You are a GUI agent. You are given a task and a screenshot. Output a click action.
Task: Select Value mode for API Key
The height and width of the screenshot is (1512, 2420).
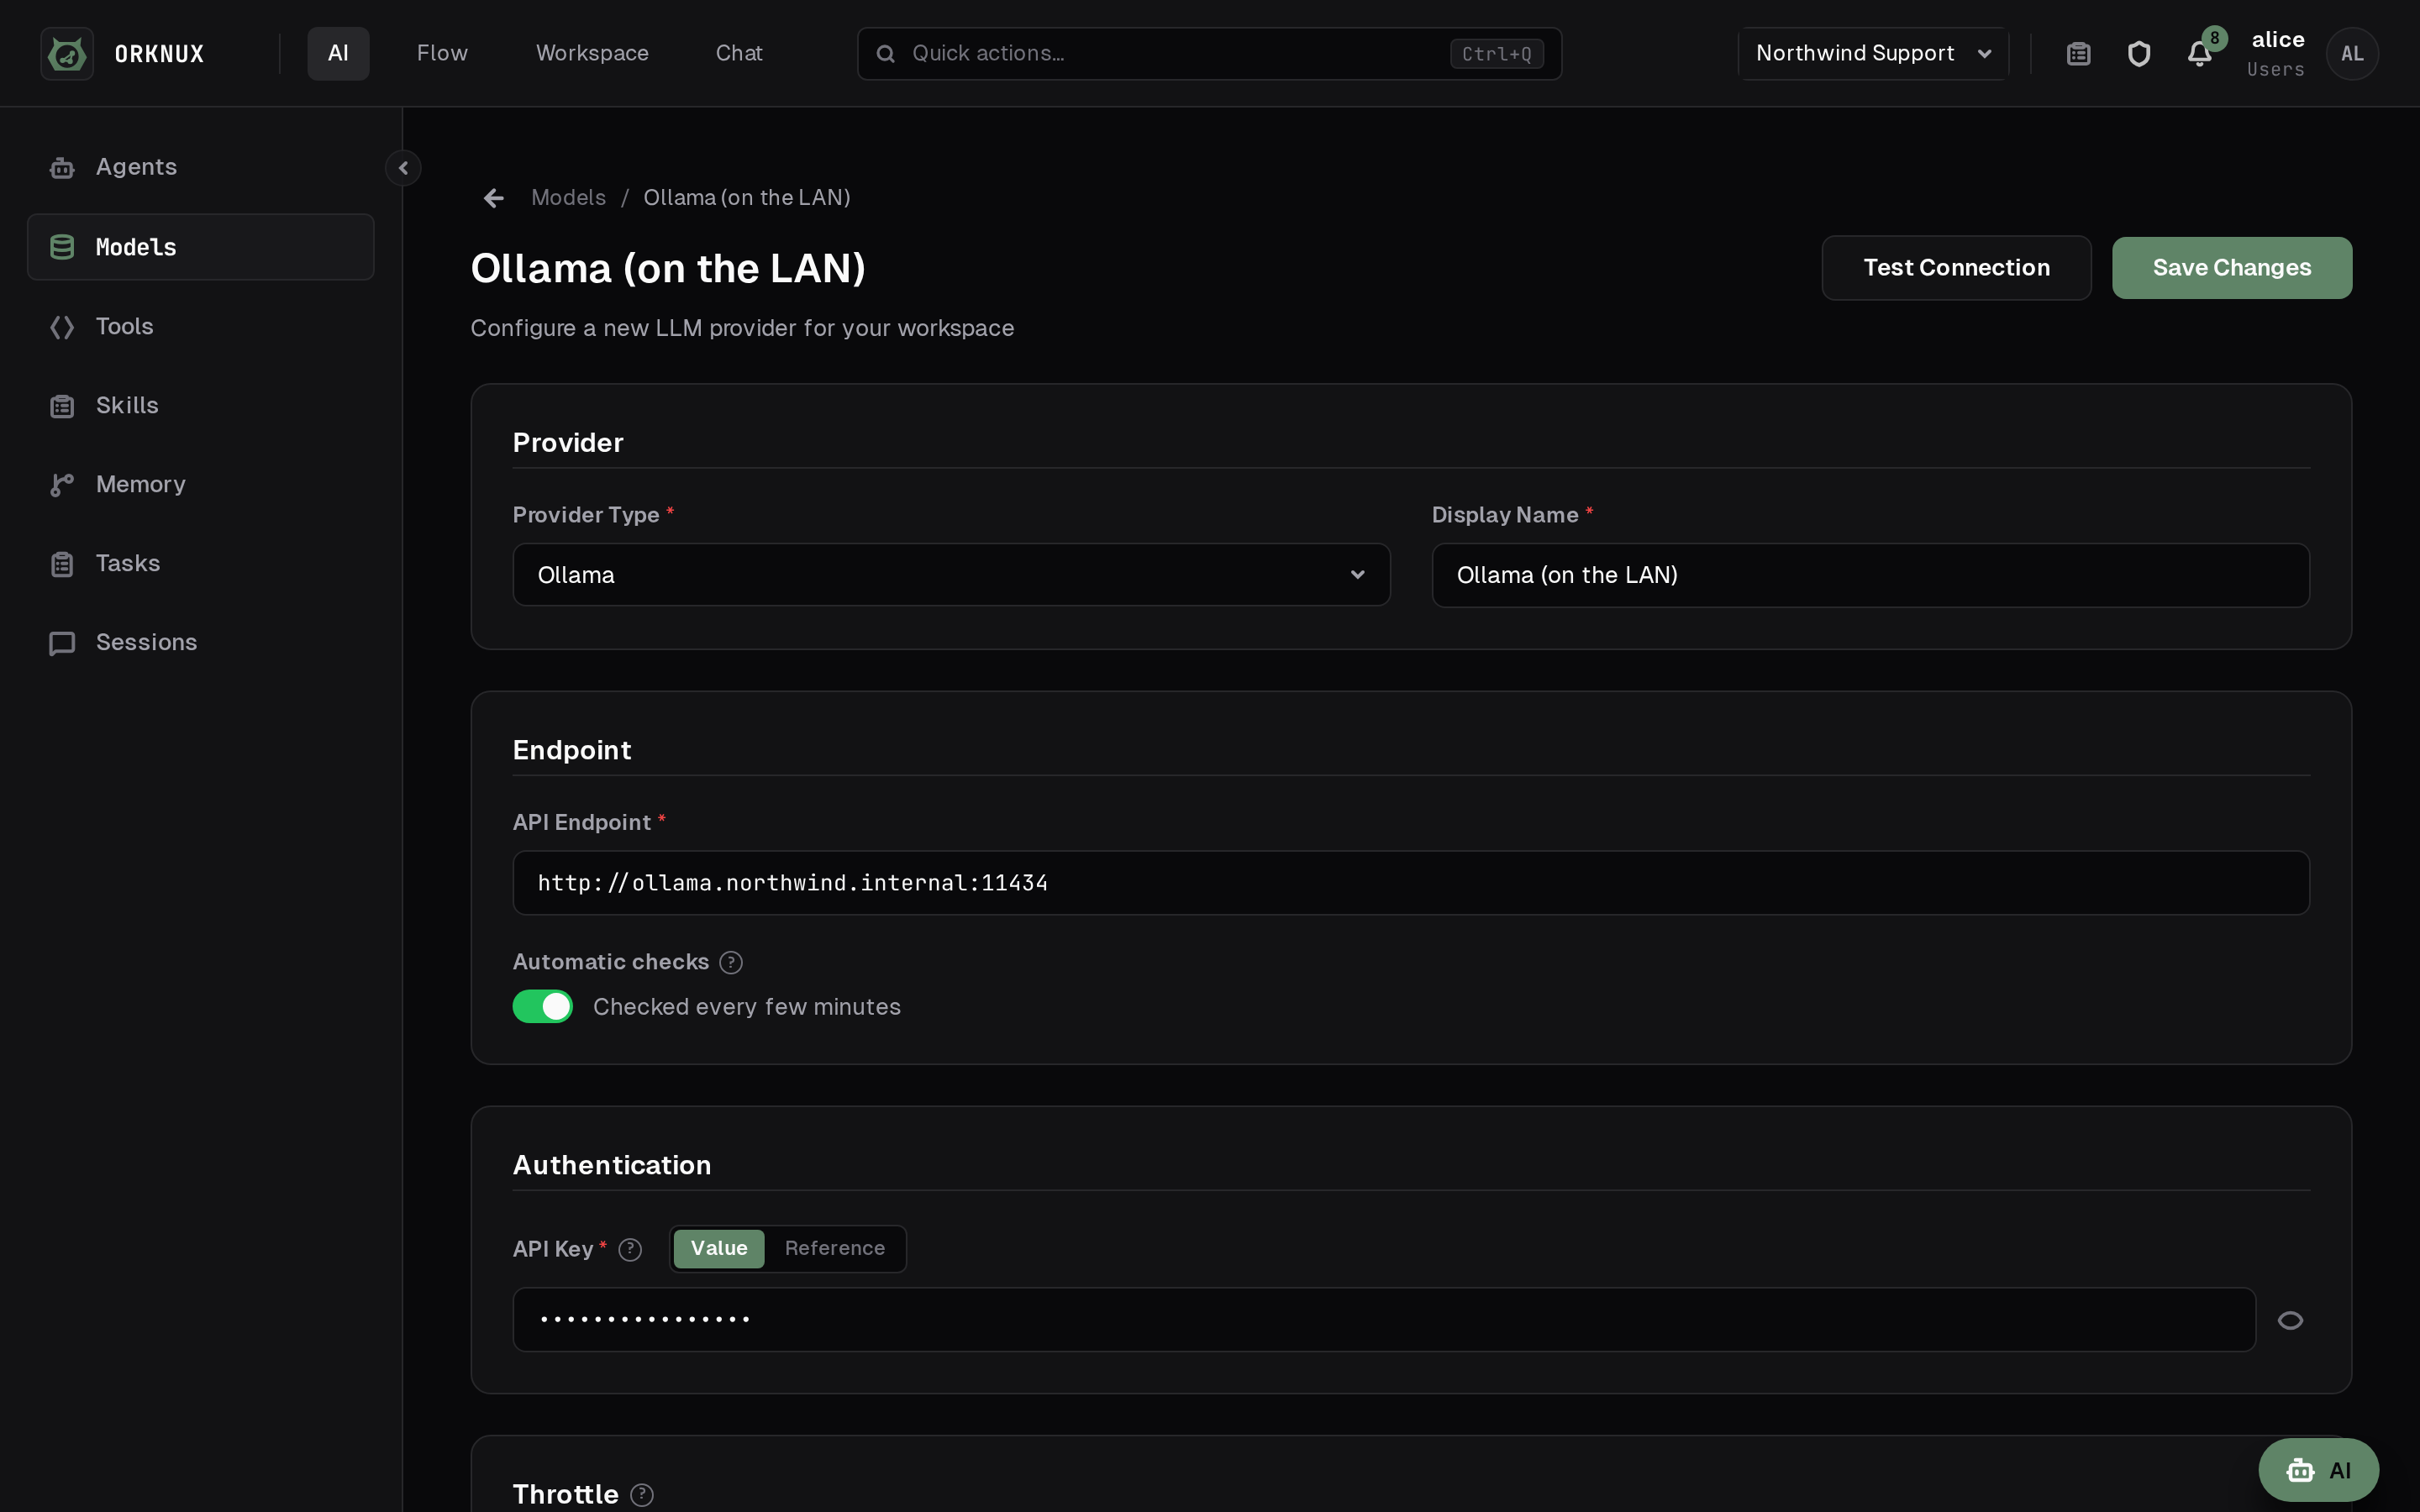(x=719, y=1248)
